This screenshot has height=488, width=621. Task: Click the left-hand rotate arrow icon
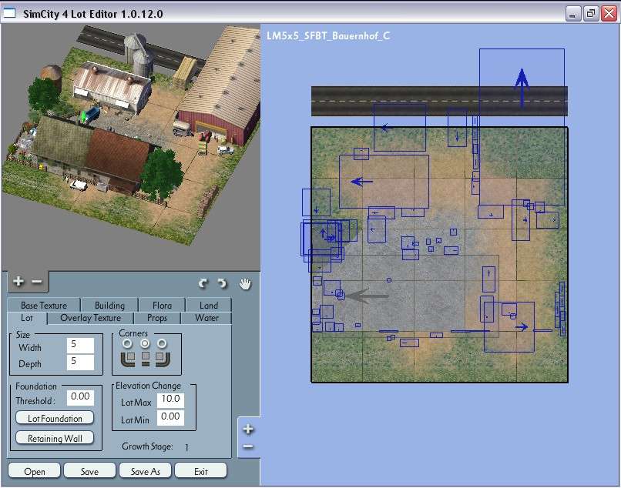click(203, 283)
